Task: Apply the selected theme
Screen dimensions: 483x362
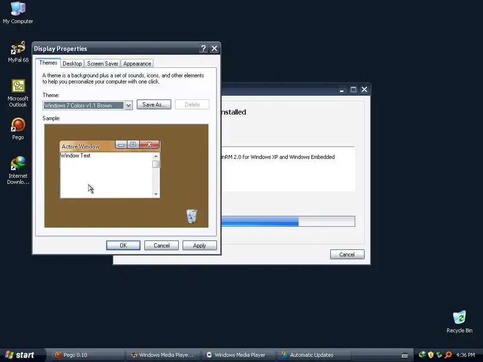Action: click(x=200, y=245)
